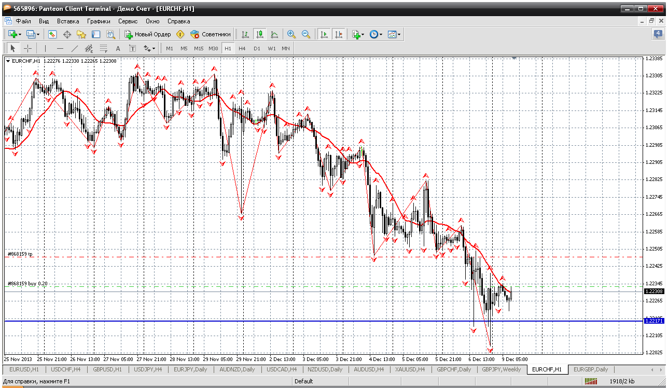
Task: Click the Советники button
Action: tap(211, 34)
